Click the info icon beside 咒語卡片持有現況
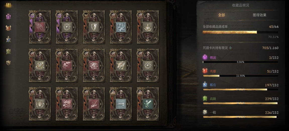Viewport: 289px width, 131px height. (231, 48)
